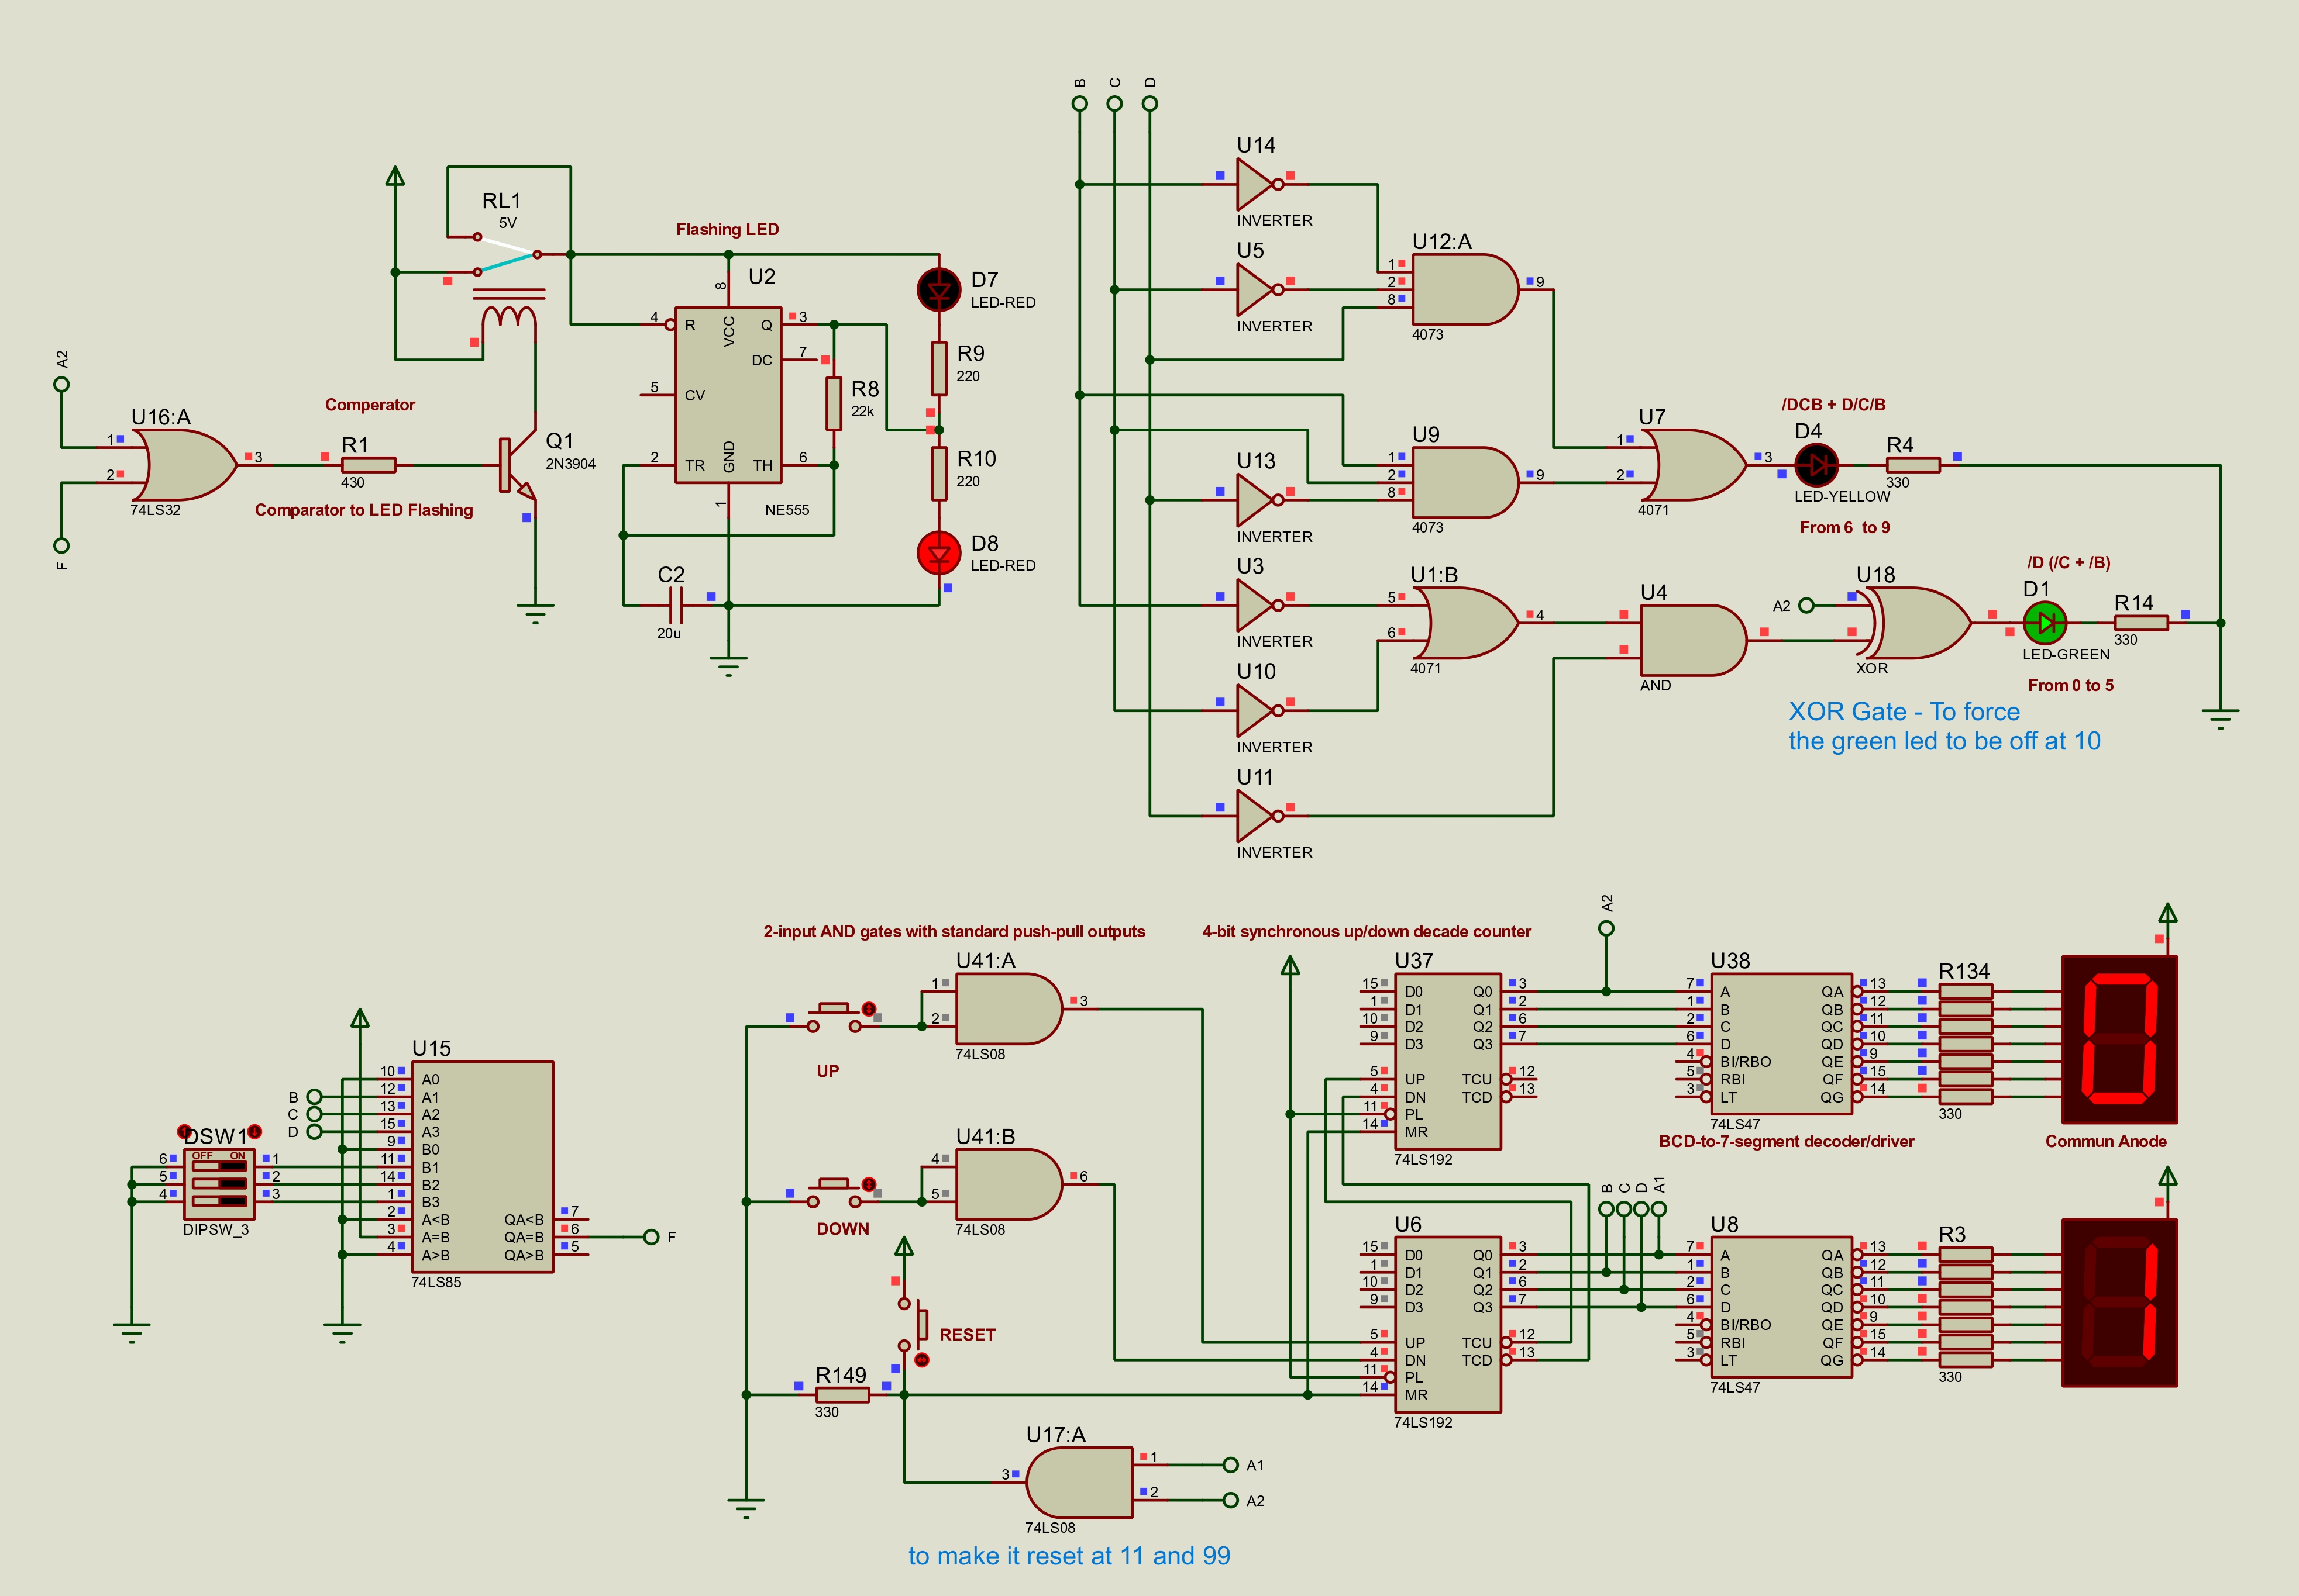
Task: Click the U4 AND gate symbol
Action: (x=1693, y=640)
